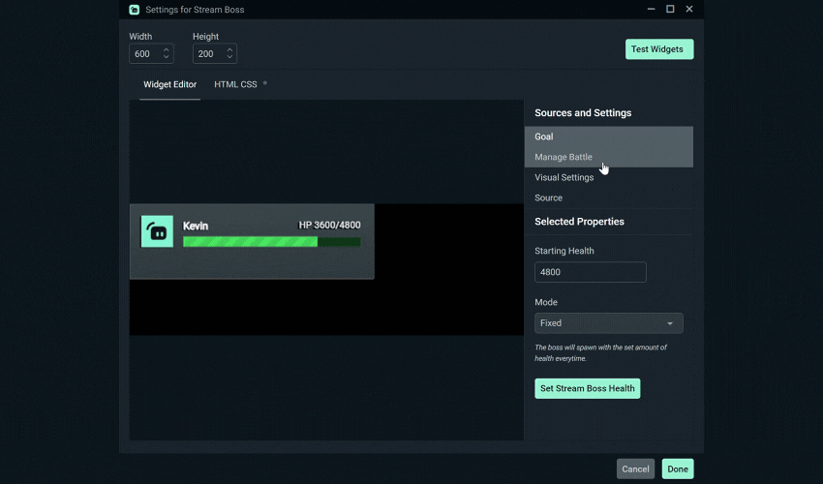Click the Streamlabs logo in title bar

coord(134,10)
